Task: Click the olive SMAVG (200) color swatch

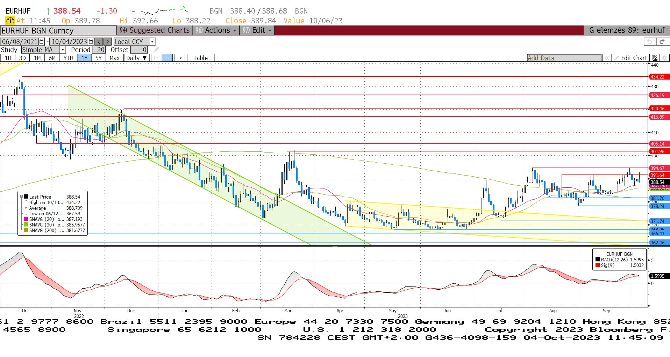Action: coord(26,230)
